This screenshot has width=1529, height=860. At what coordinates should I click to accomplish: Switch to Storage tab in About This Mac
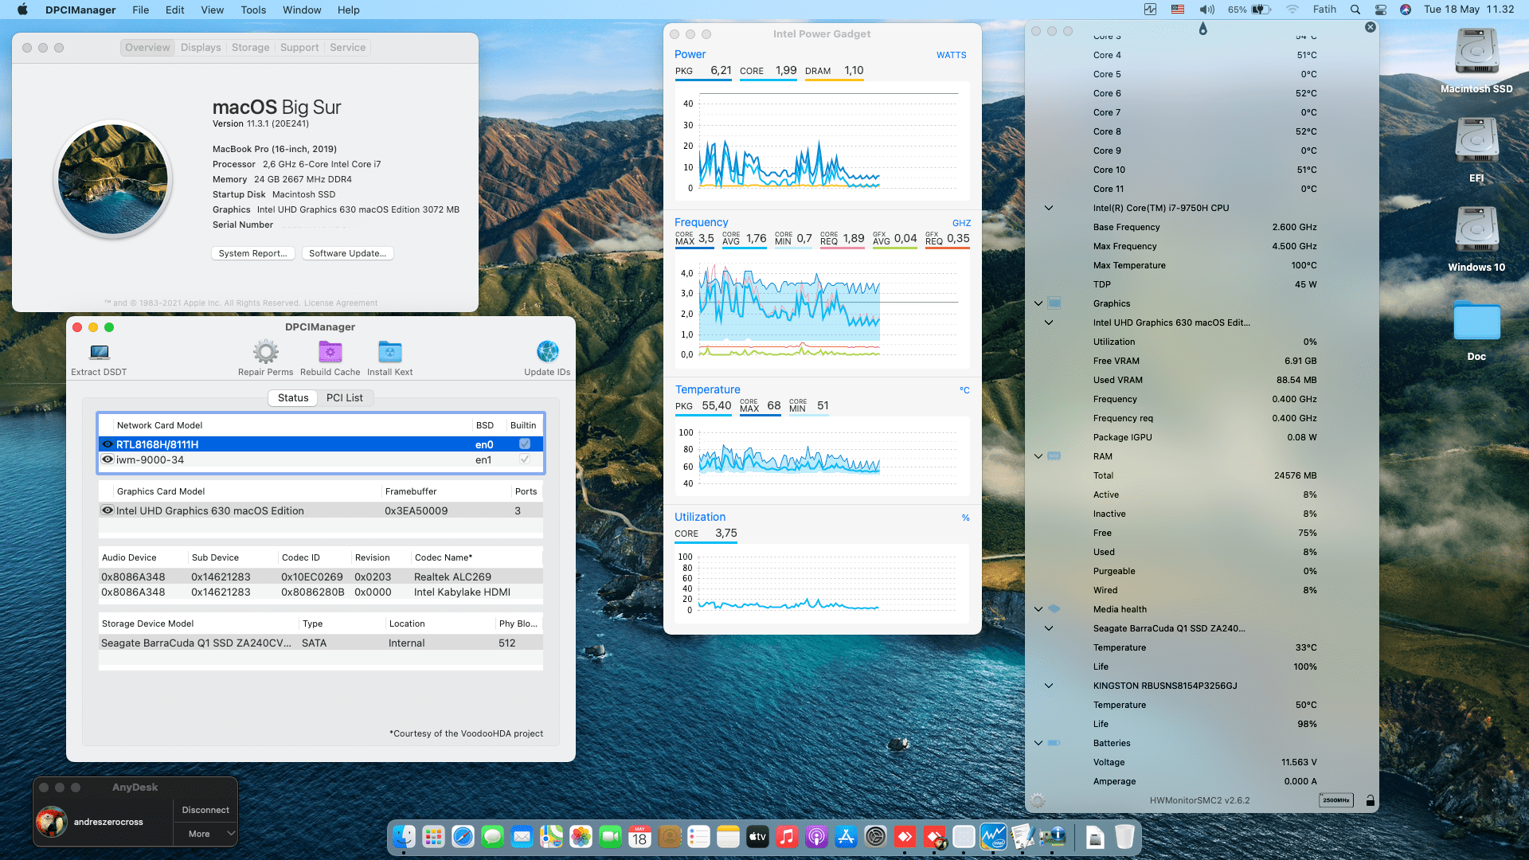click(250, 47)
